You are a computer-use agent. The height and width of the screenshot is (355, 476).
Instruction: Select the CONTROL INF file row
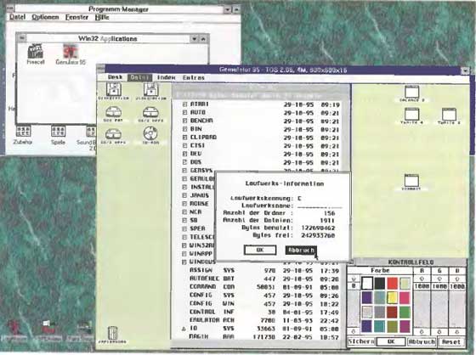tap(264, 312)
